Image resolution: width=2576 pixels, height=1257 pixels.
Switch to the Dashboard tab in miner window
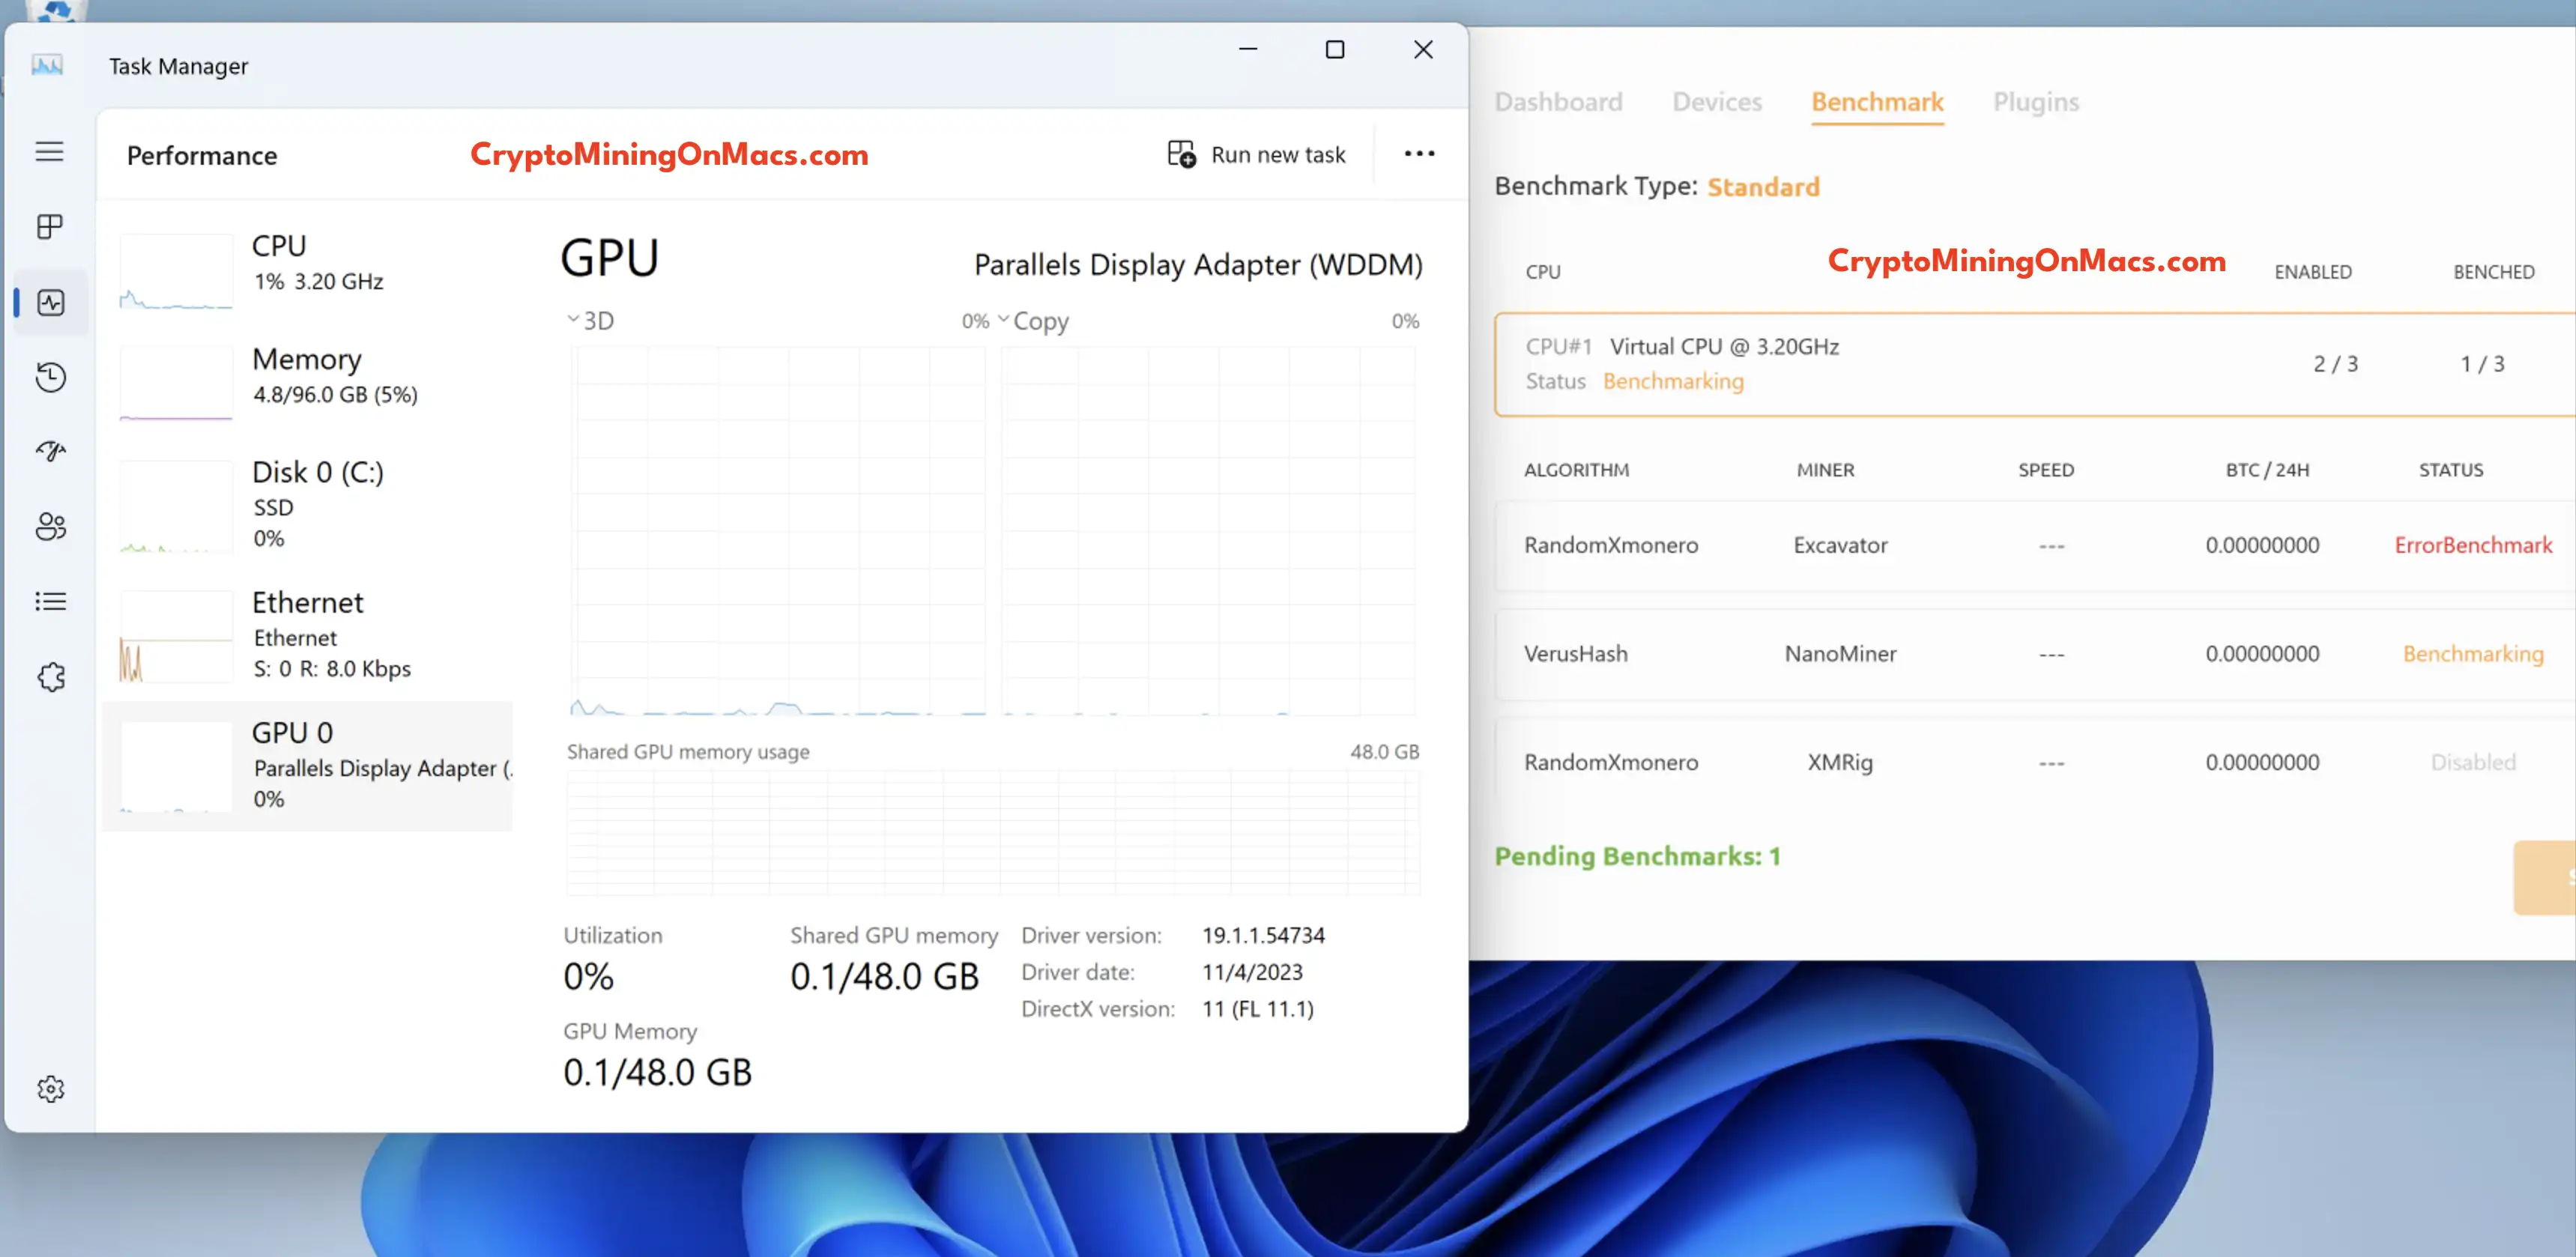pyautogui.click(x=1558, y=102)
